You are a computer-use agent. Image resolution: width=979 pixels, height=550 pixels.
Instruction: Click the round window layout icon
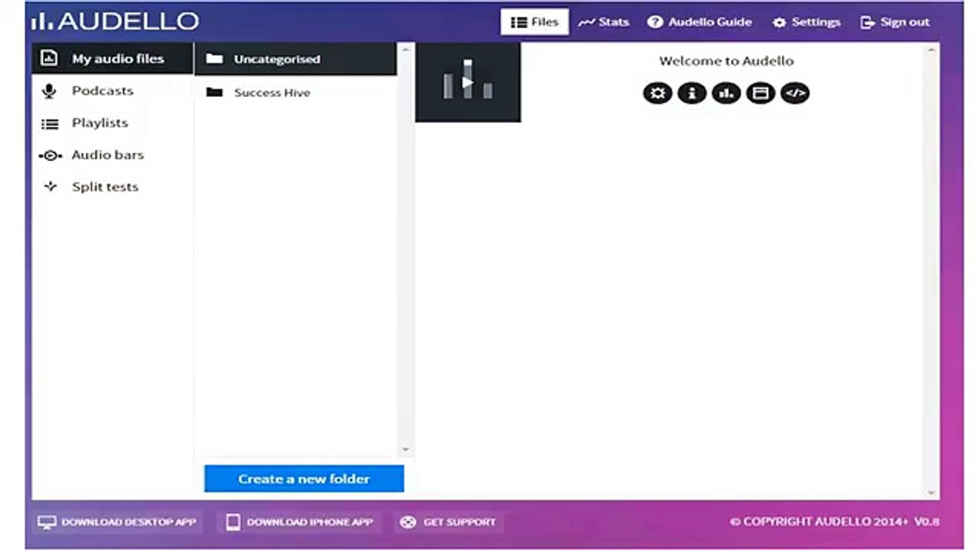tap(760, 93)
